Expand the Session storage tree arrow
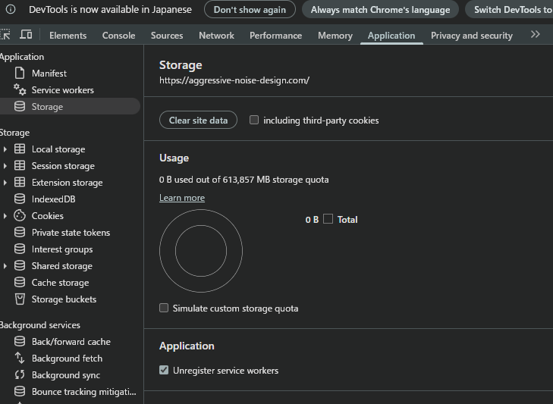 (5, 166)
